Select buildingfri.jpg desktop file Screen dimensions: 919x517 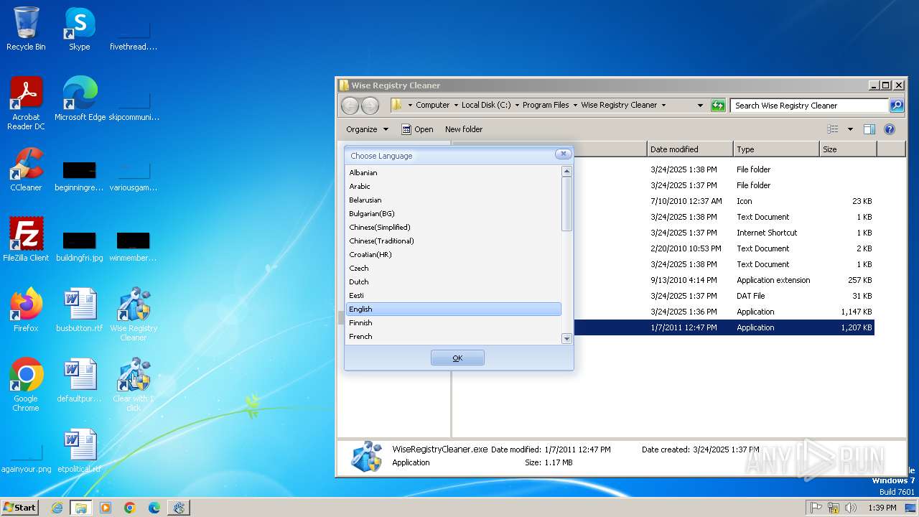pyautogui.click(x=80, y=246)
